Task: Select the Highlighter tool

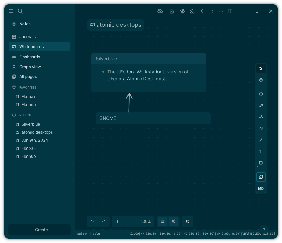Action: (x=261, y=117)
